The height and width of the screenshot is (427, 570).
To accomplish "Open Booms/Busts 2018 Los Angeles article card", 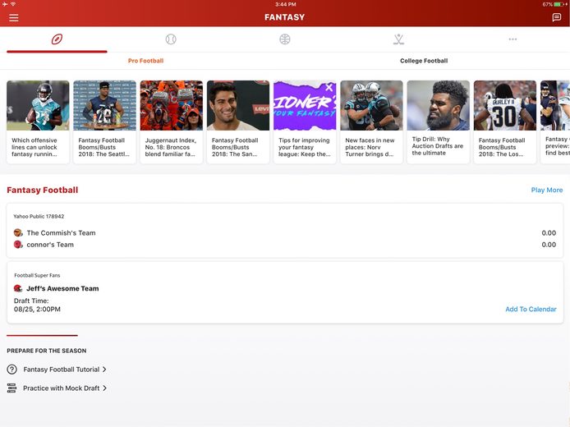I will pos(505,122).
